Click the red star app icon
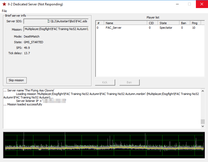Screen dimensions: 208x162 coord(4,4)
